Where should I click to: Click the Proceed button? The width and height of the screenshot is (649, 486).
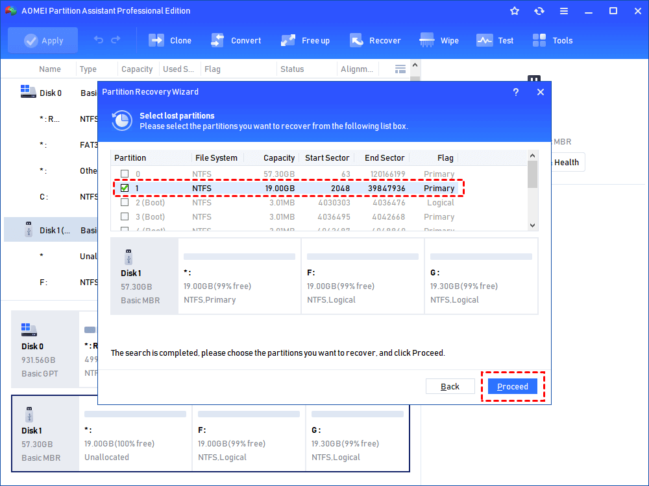(513, 386)
